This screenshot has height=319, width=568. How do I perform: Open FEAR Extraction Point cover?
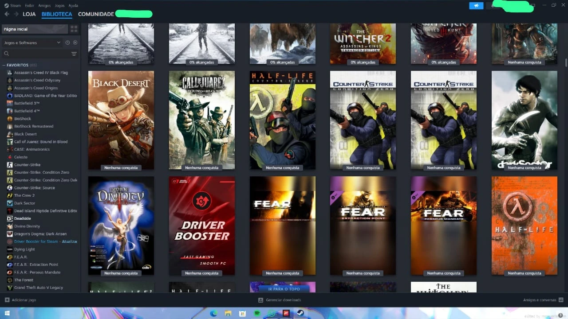point(363,226)
